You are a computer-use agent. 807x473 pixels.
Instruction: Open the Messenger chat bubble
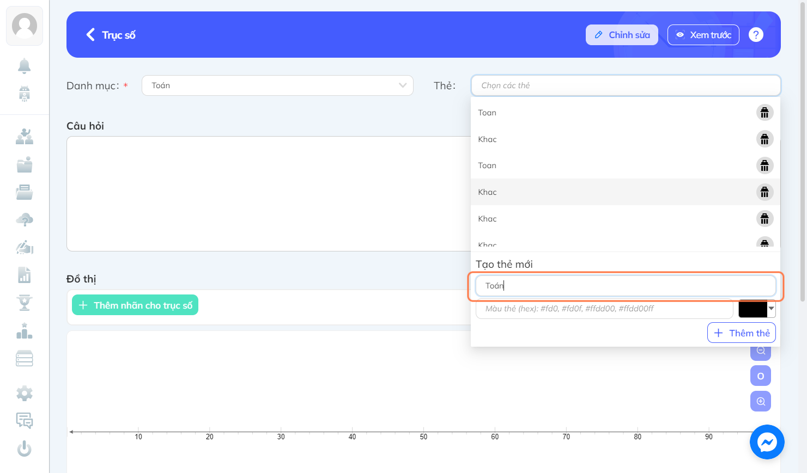click(767, 442)
